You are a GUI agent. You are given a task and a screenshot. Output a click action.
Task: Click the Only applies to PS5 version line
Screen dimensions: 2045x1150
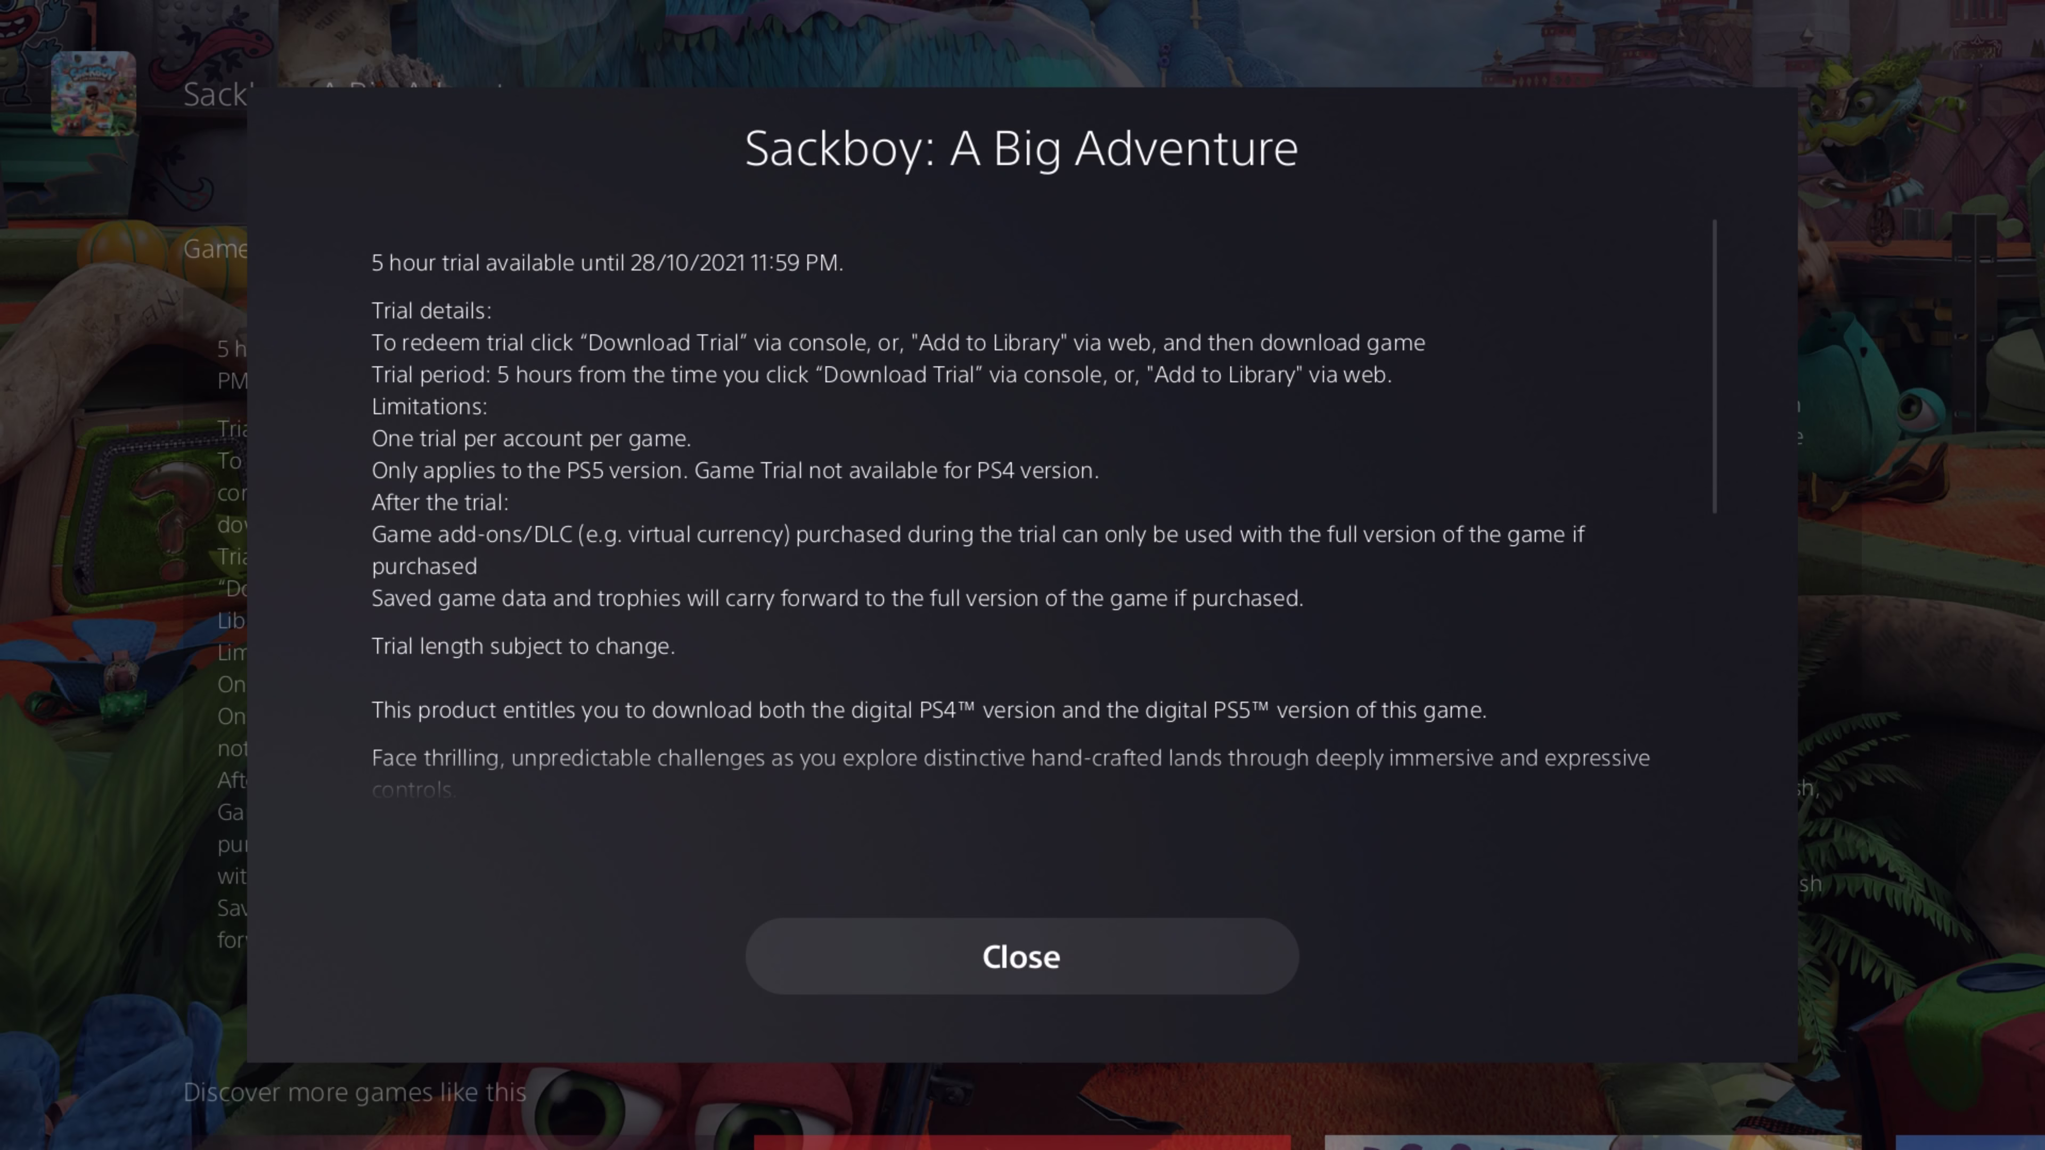point(735,471)
